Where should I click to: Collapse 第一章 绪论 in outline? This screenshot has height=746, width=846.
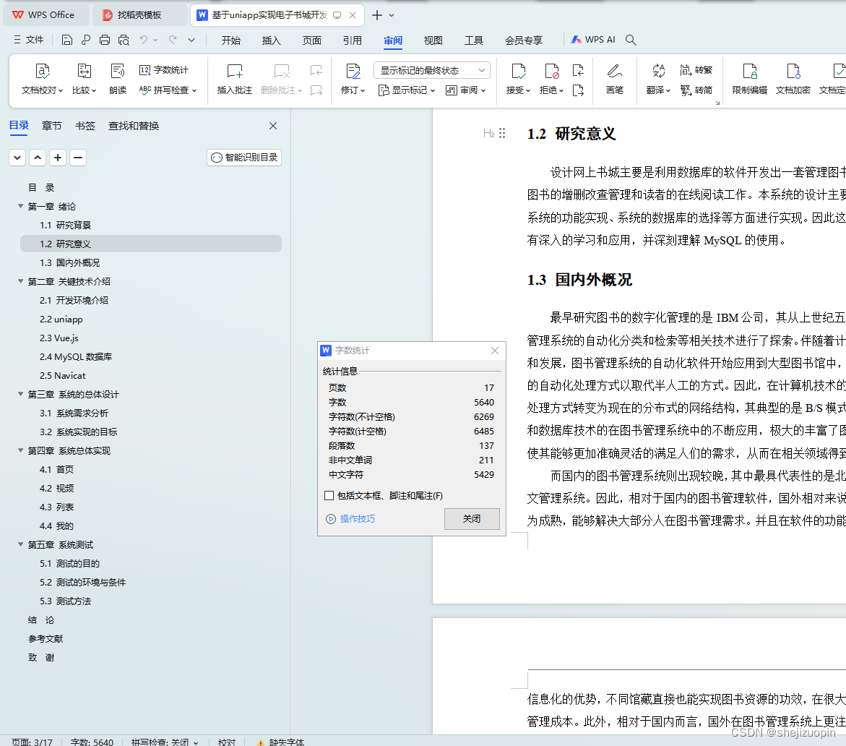pyautogui.click(x=20, y=206)
